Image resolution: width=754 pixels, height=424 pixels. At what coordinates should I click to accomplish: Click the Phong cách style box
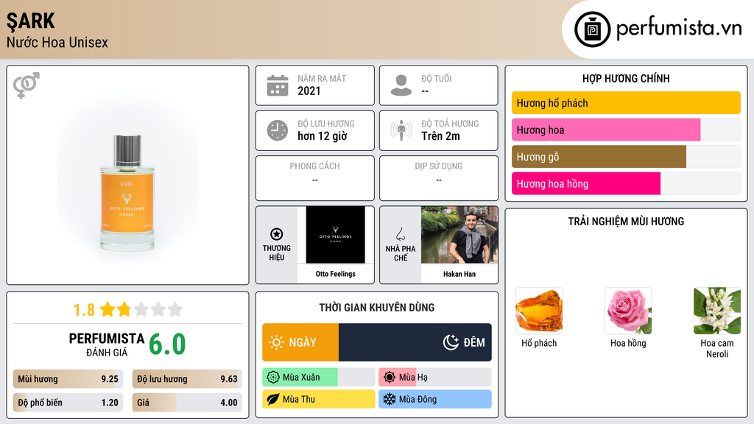(x=315, y=178)
